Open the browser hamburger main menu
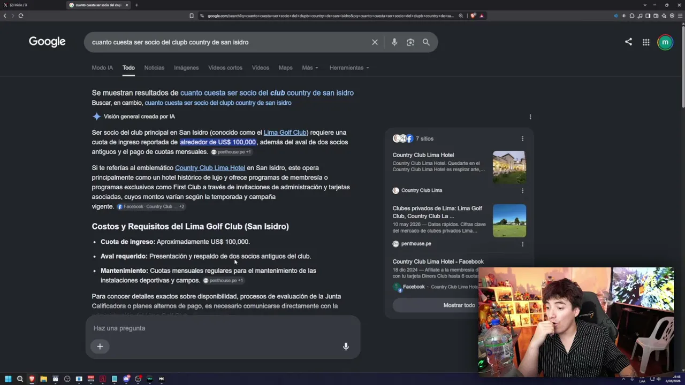Viewport: 685px width, 385px height. click(x=680, y=16)
